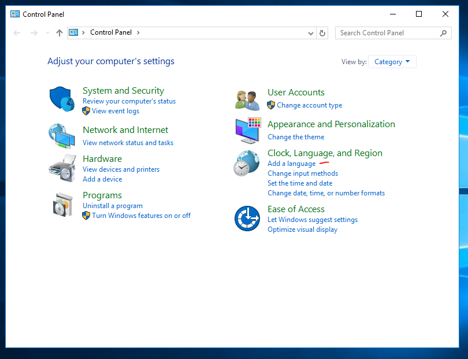
Task: Open the Network and Internet globe icon
Action: 62,136
